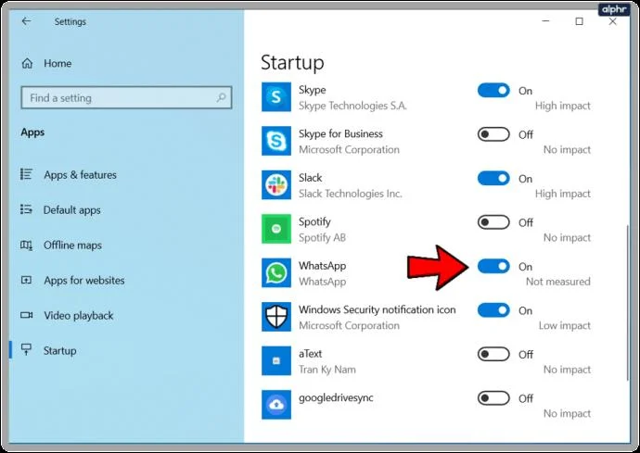The width and height of the screenshot is (640, 453).
Task: Turn off Skype startup toggle
Action: coord(493,90)
